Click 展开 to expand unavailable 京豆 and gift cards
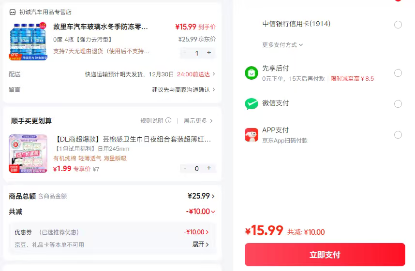This screenshot has width=415, height=271. pyautogui.click(x=201, y=244)
